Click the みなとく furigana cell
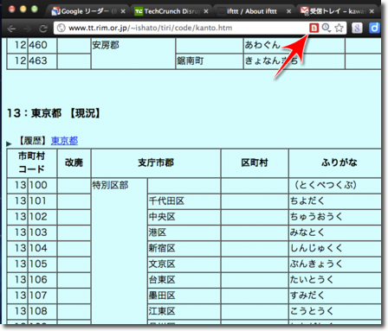The height and width of the screenshot is (331, 388). (335, 232)
